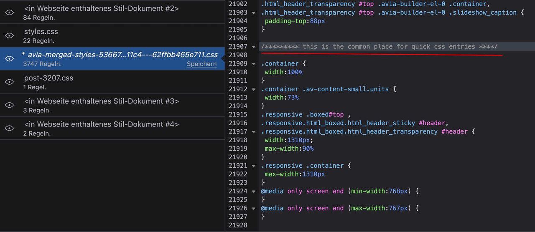Toggle visibility of styles.css stylesheet
Screen dimensions: 535x232
pos(9,36)
